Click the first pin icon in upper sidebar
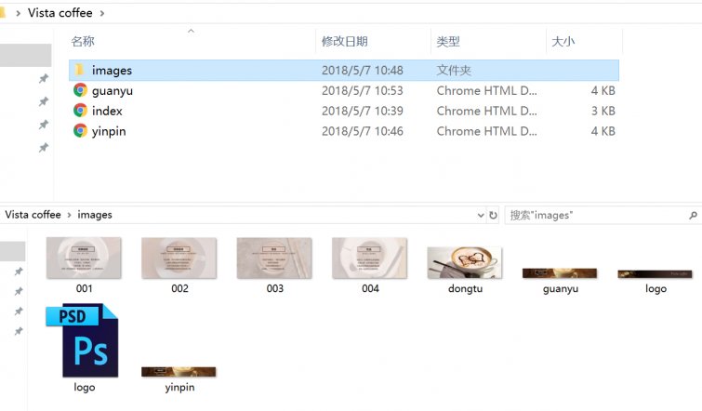This screenshot has height=411, width=702. (x=44, y=79)
